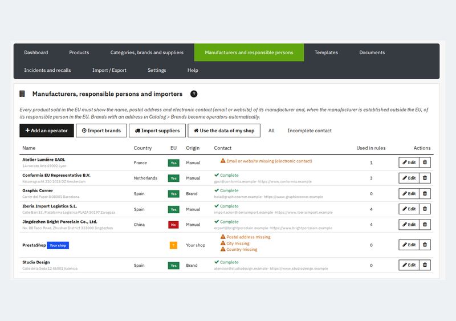Edit the Atelier Lumière SARL operator
This screenshot has width=456, height=321.
pyautogui.click(x=409, y=162)
